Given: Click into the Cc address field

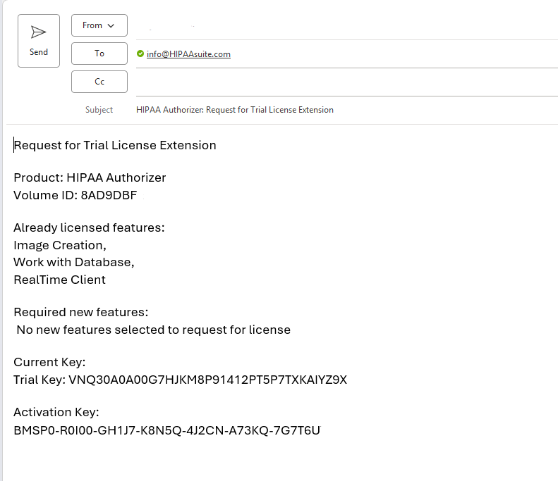Looking at the screenshot, I should pos(347,82).
